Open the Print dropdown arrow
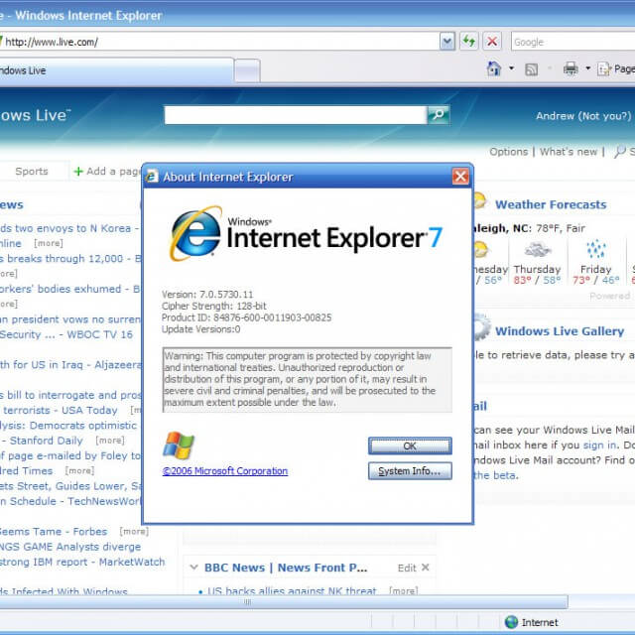The image size is (635, 635). coord(587,68)
